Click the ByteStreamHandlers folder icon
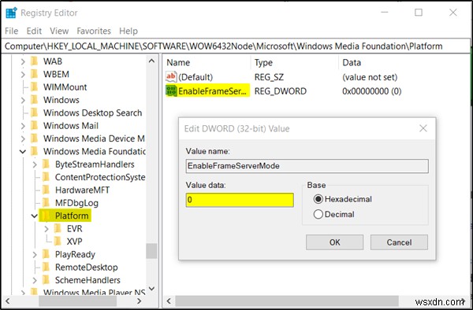This screenshot has height=310, width=473. [x=47, y=164]
